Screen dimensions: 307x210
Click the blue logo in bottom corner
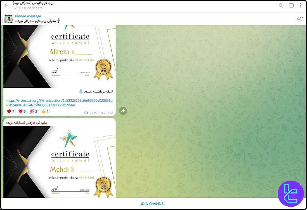coord(291,194)
